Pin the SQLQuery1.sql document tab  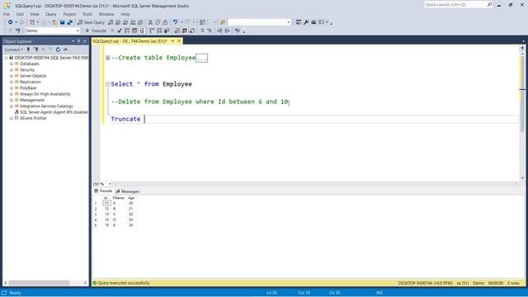[172, 41]
